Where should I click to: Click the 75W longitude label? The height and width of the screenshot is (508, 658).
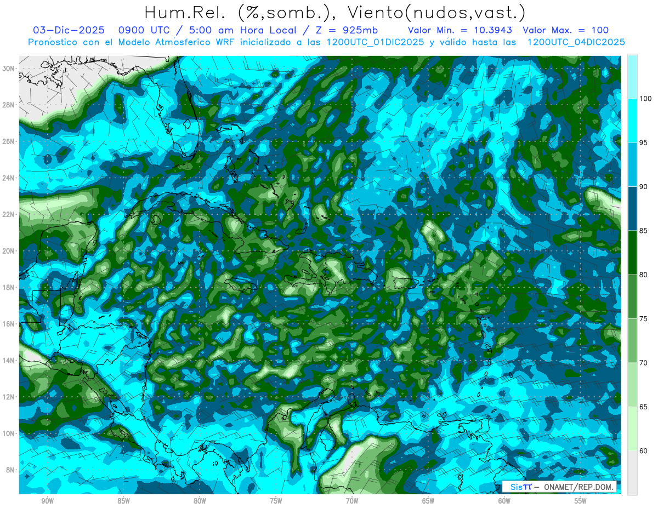pos(276,501)
